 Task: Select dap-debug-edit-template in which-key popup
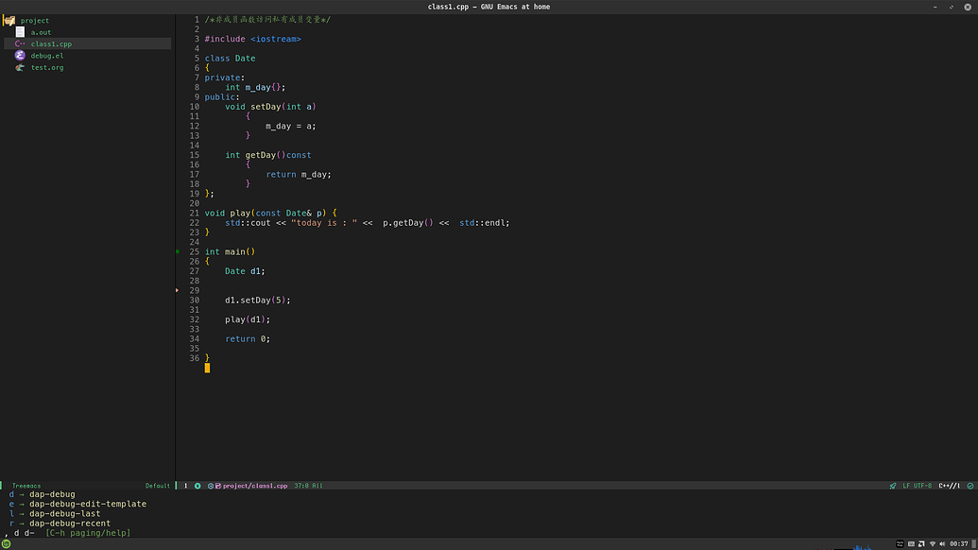(87, 504)
